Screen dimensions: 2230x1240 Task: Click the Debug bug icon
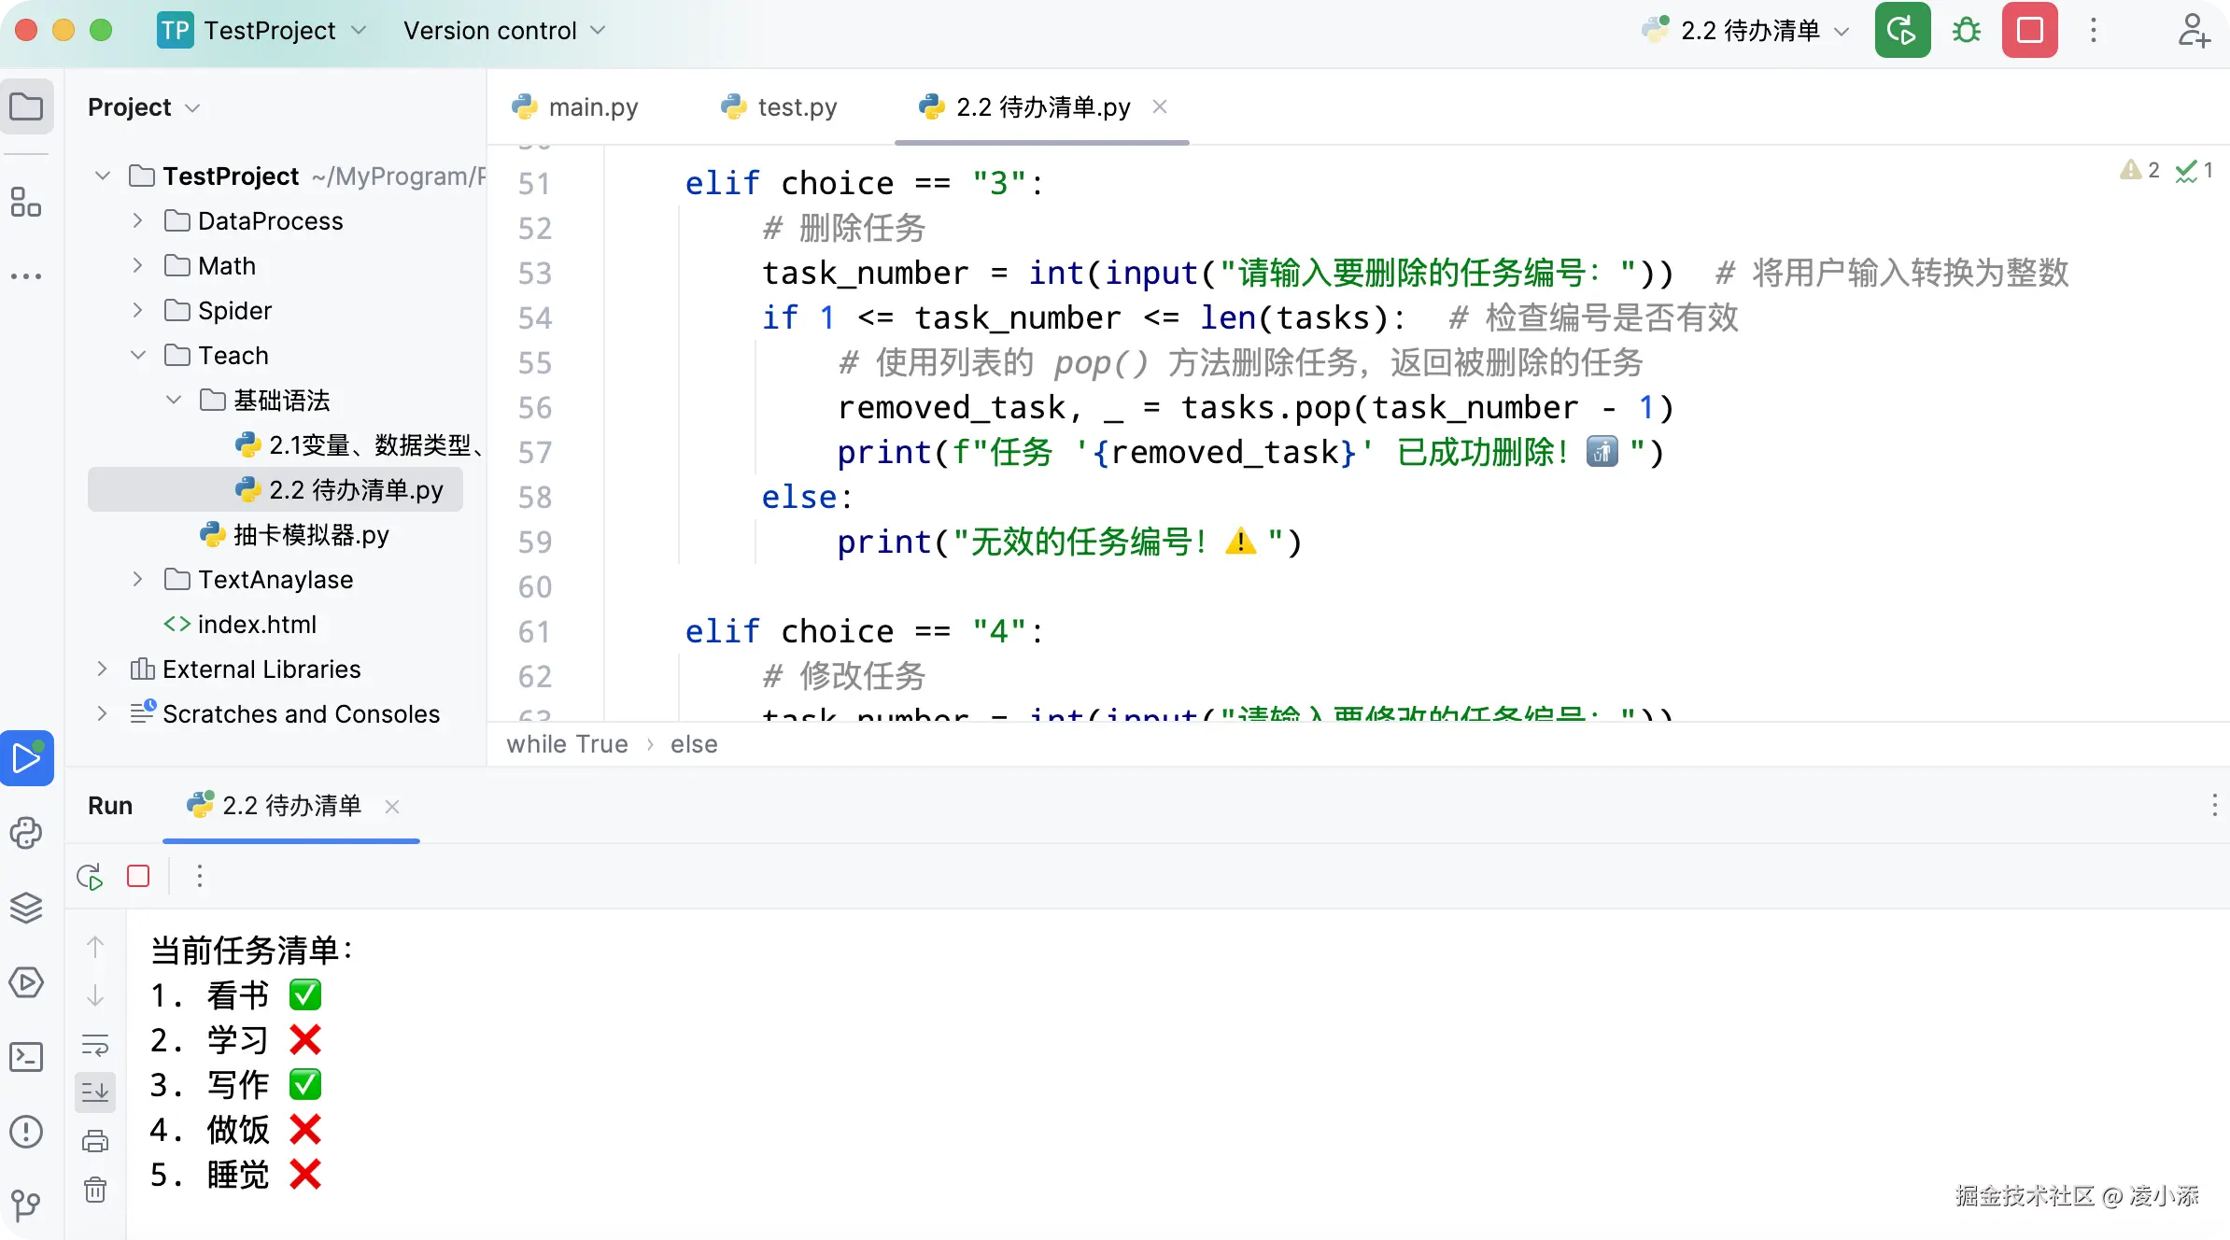point(1966,31)
